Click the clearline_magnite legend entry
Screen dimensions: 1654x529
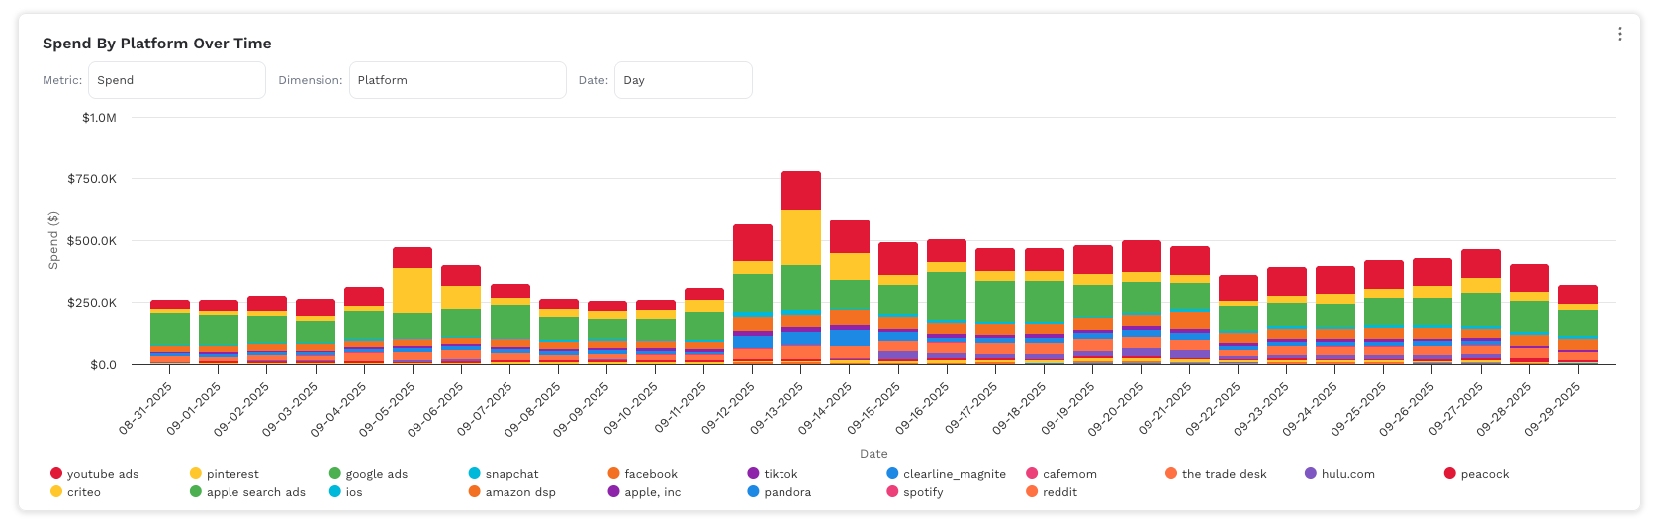[x=954, y=474]
